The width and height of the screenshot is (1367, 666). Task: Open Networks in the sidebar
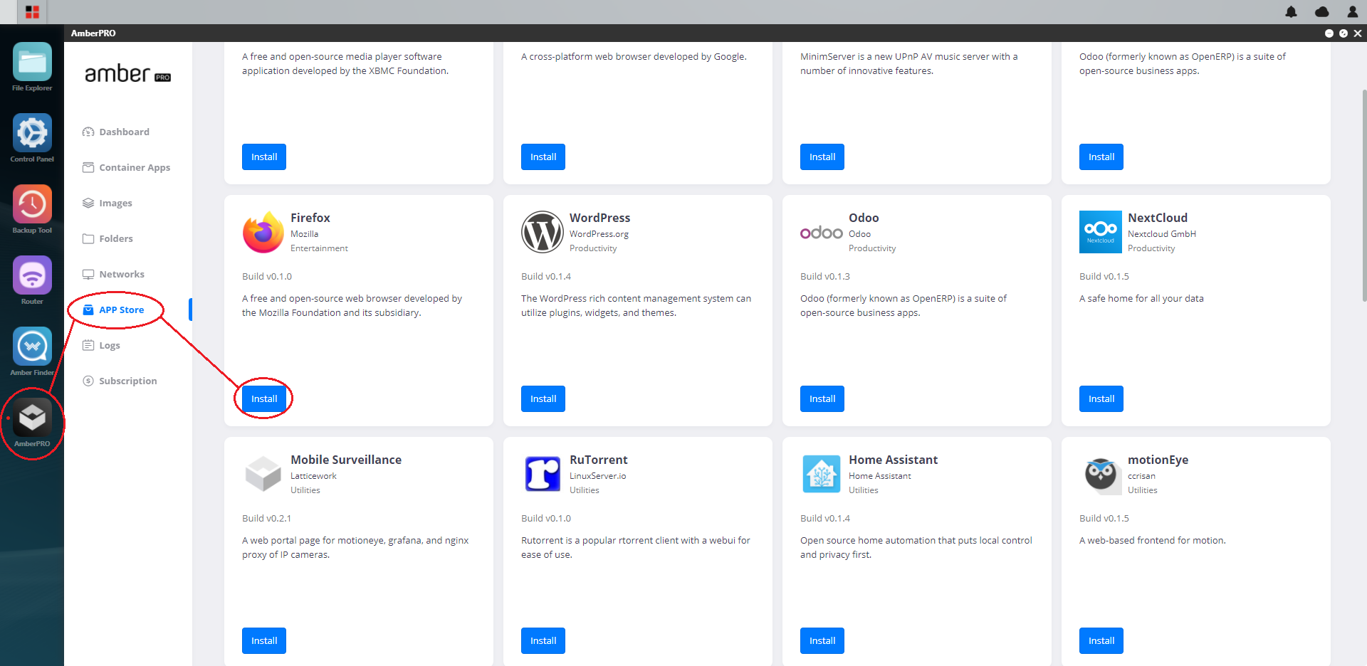pos(114,274)
